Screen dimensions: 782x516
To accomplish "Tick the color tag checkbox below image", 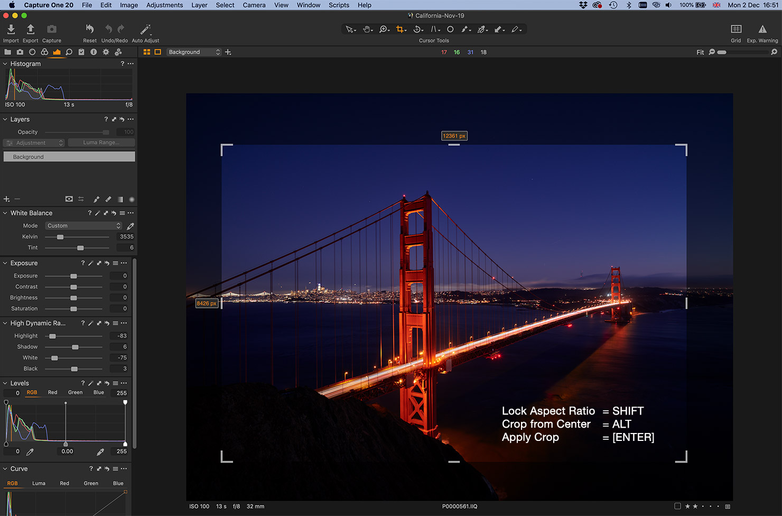I will click(x=677, y=506).
